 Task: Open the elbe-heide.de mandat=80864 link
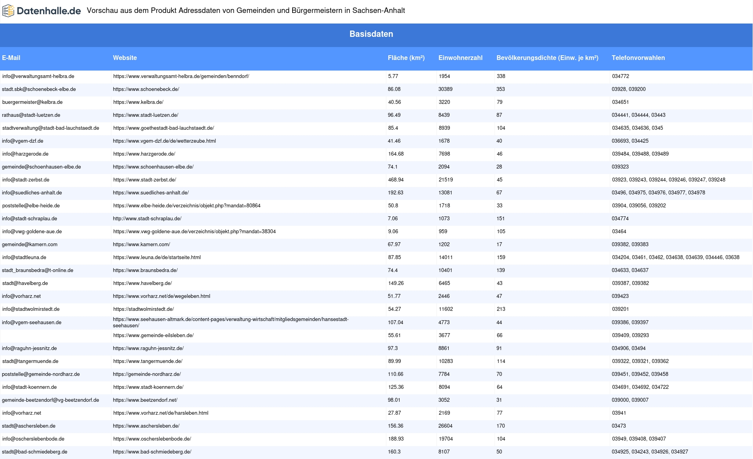(x=187, y=206)
